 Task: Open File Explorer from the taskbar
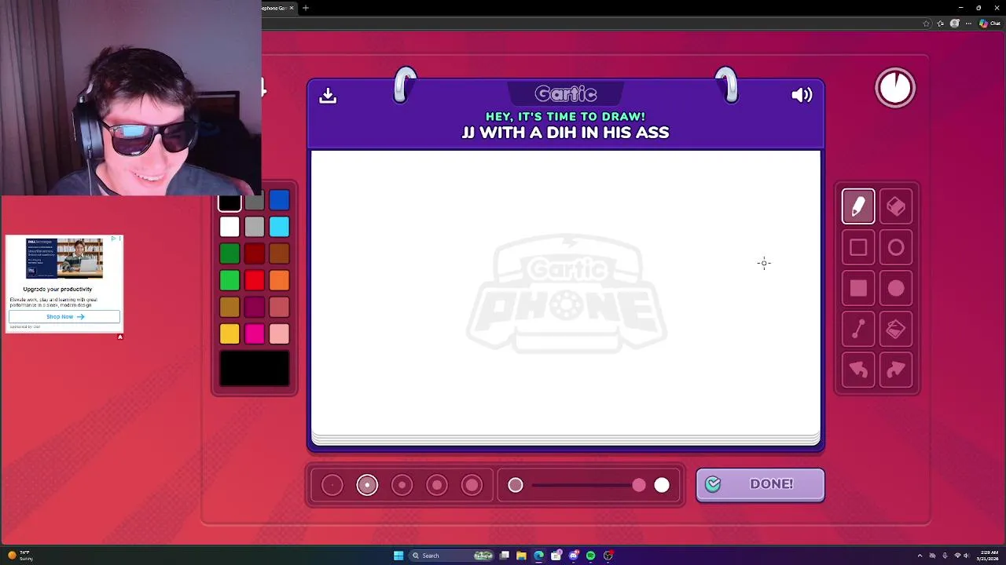pos(521,556)
